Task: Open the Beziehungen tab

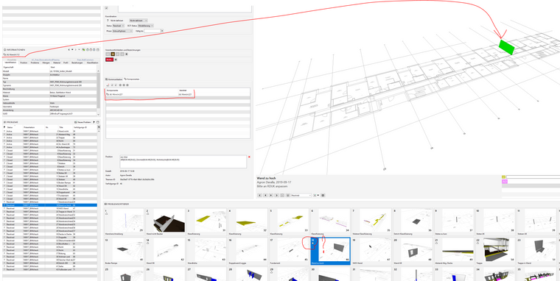Action: pyautogui.click(x=77, y=63)
